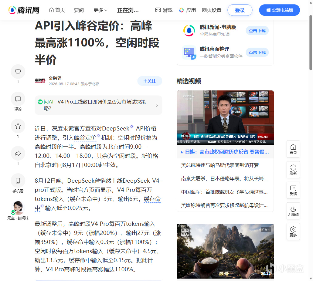
Task: Click the 登录 login button
Action: click(x=240, y=10)
